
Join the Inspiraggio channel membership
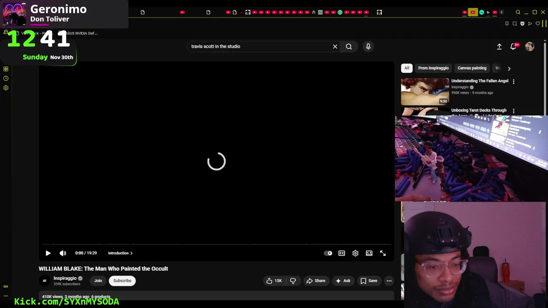coord(98,281)
